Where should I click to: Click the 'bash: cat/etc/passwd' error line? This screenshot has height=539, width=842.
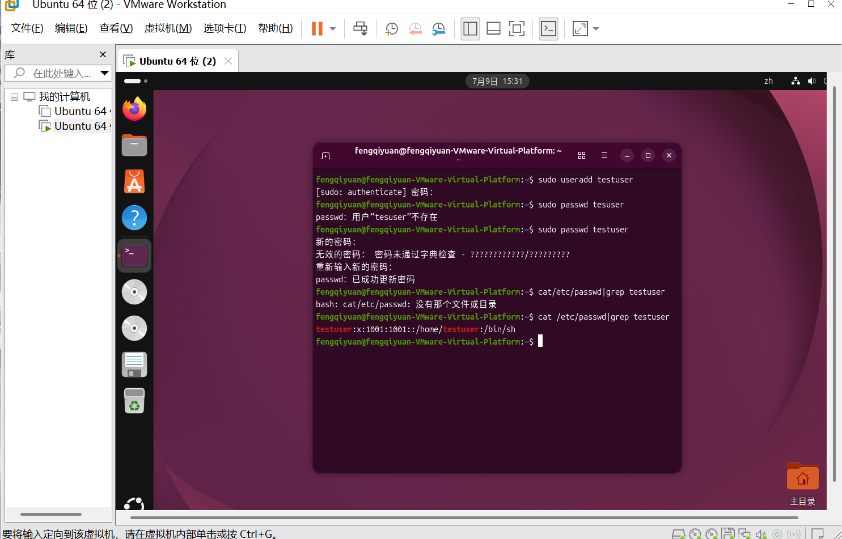click(406, 304)
